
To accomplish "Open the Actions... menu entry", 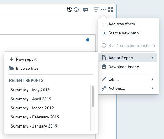I will point(128,89).
